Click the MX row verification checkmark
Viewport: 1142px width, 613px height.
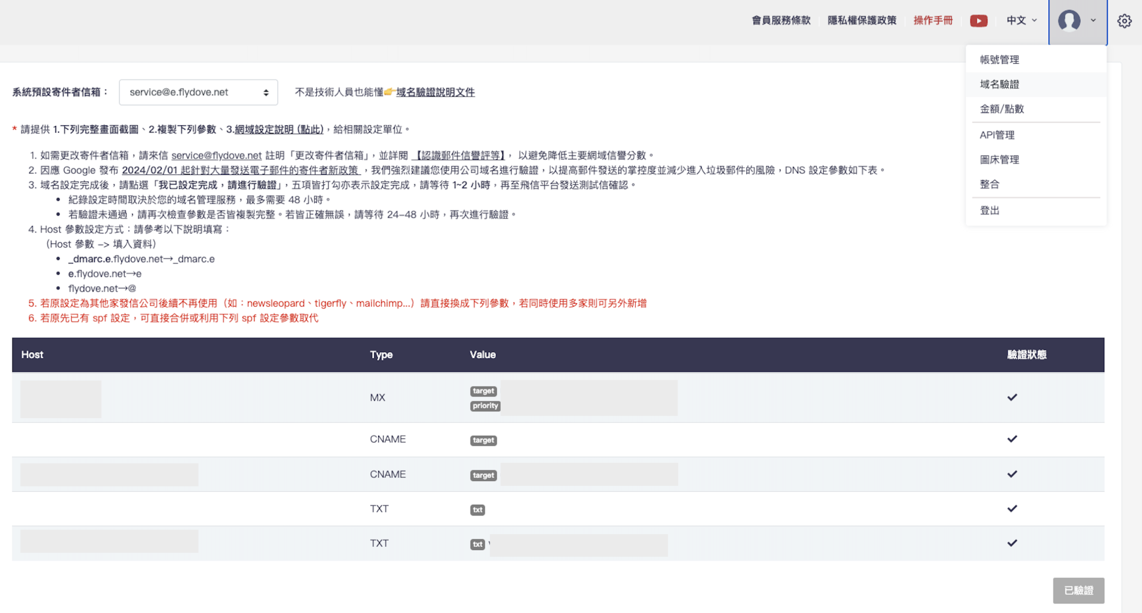(x=1012, y=397)
